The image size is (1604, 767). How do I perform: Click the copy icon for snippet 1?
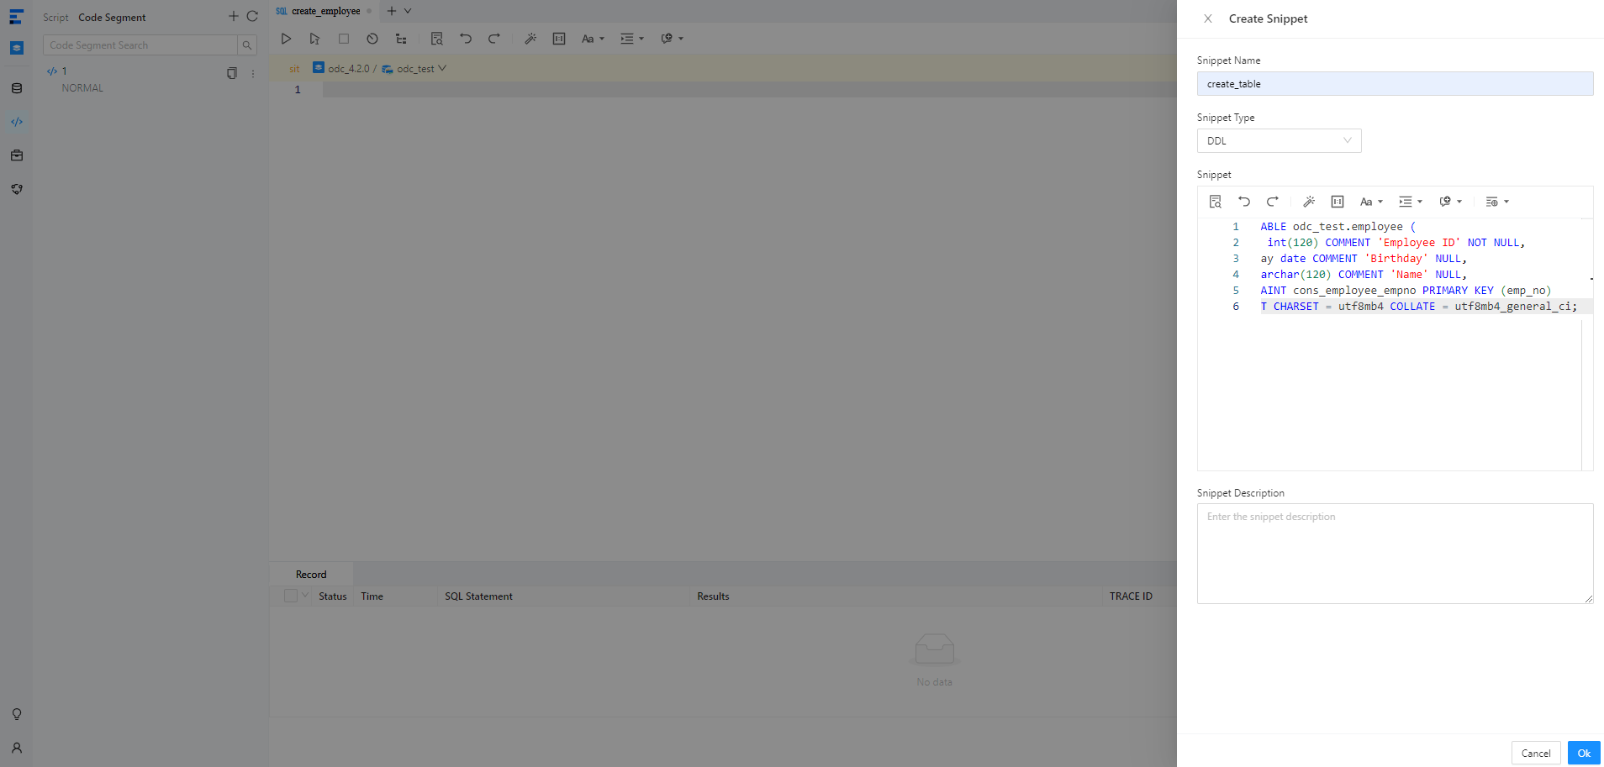click(232, 73)
